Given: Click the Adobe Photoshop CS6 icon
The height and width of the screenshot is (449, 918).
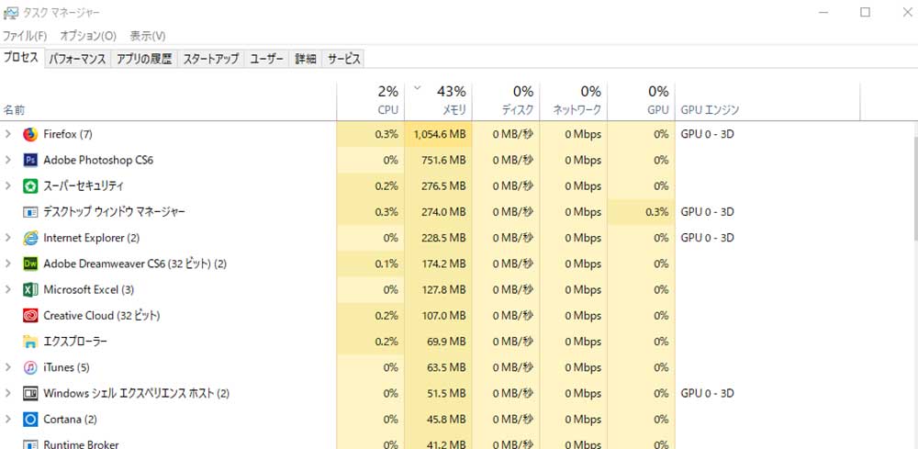Looking at the screenshot, I should [30, 161].
